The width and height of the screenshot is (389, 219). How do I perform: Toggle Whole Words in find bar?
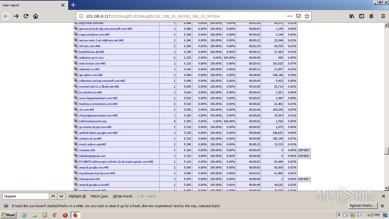[122, 196]
